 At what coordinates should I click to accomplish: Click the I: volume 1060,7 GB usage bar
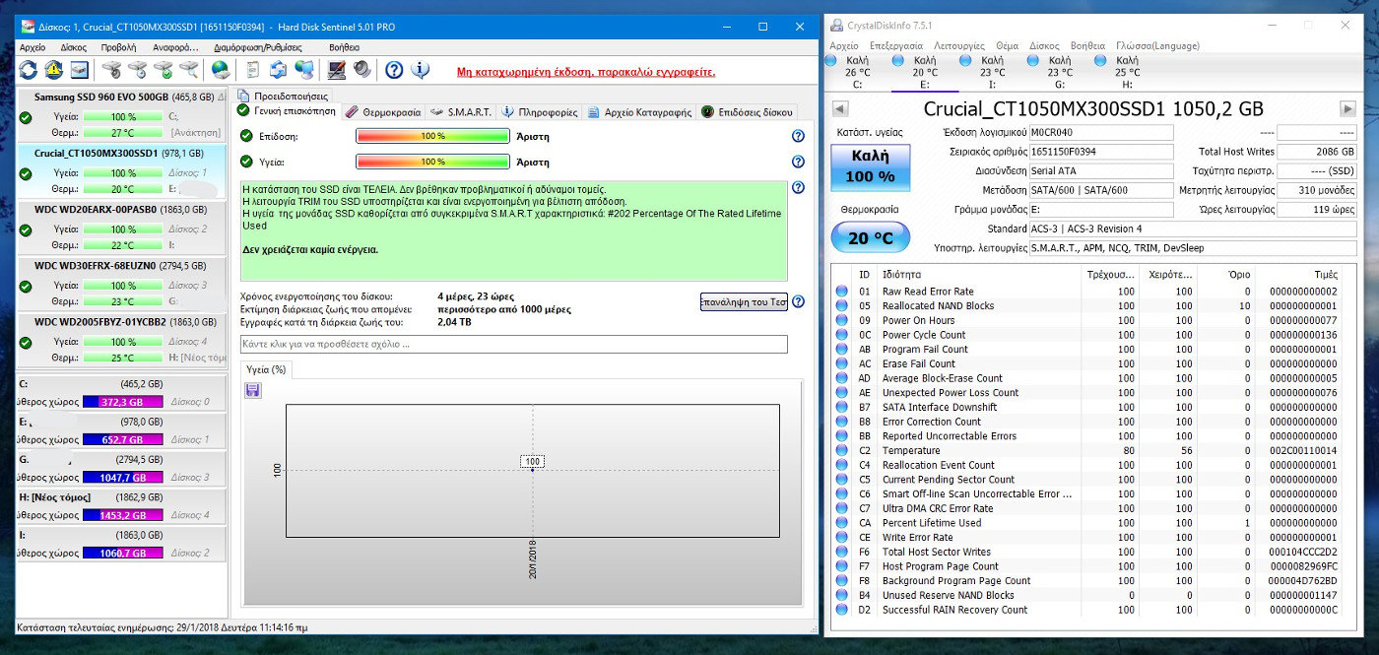123,553
